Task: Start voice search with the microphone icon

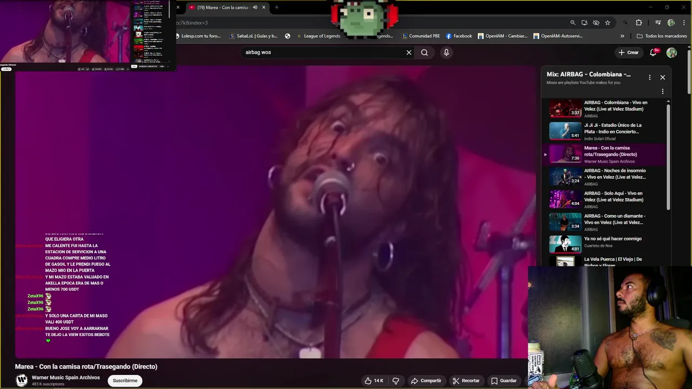Action: pyautogui.click(x=446, y=52)
